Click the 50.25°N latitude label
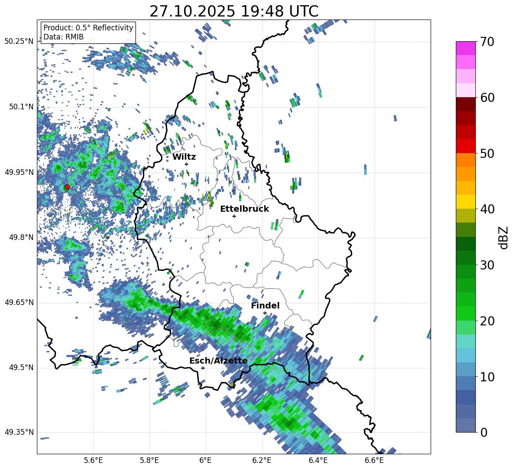Image resolution: width=514 pixels, height=469 pixels. click(19, 41)
